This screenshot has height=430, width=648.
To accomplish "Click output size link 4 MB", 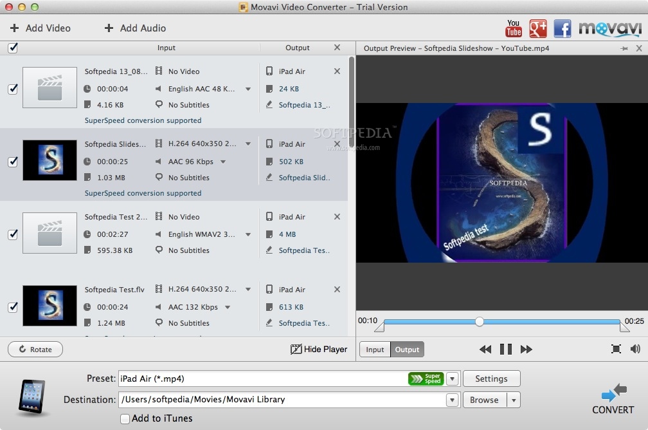I will (287, 234).
